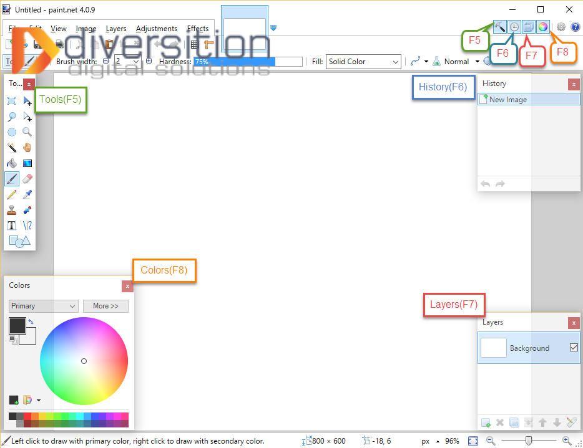Click the Zoom Out magnifier in status bar

[491, 441]
